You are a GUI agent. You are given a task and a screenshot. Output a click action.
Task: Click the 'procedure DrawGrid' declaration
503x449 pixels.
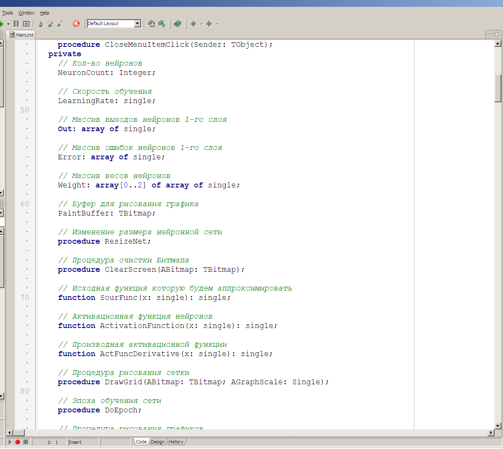pyautogui.click(x=193, y=382)
